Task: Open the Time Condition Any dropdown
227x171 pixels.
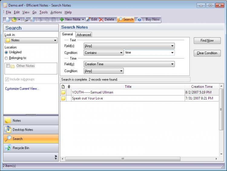Action: click(x=104, y=71)
